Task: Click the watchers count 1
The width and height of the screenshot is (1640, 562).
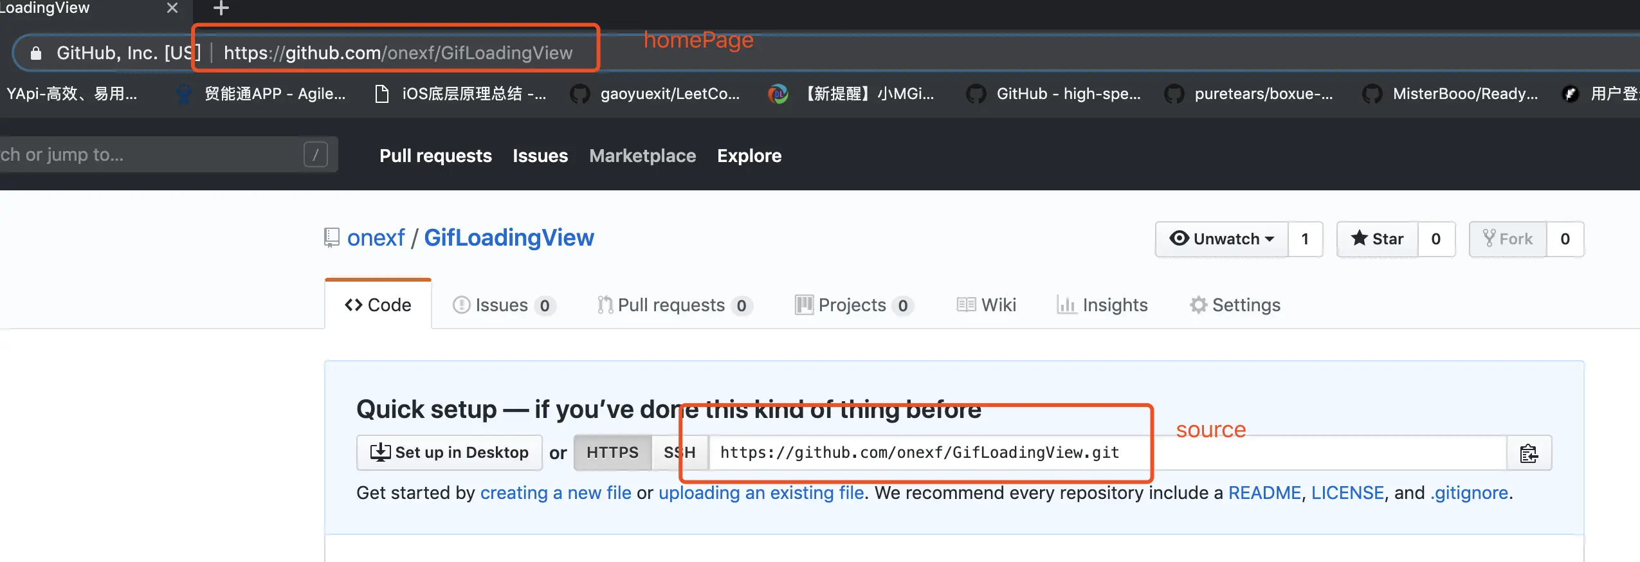Action: click(x=1305, y=239)
